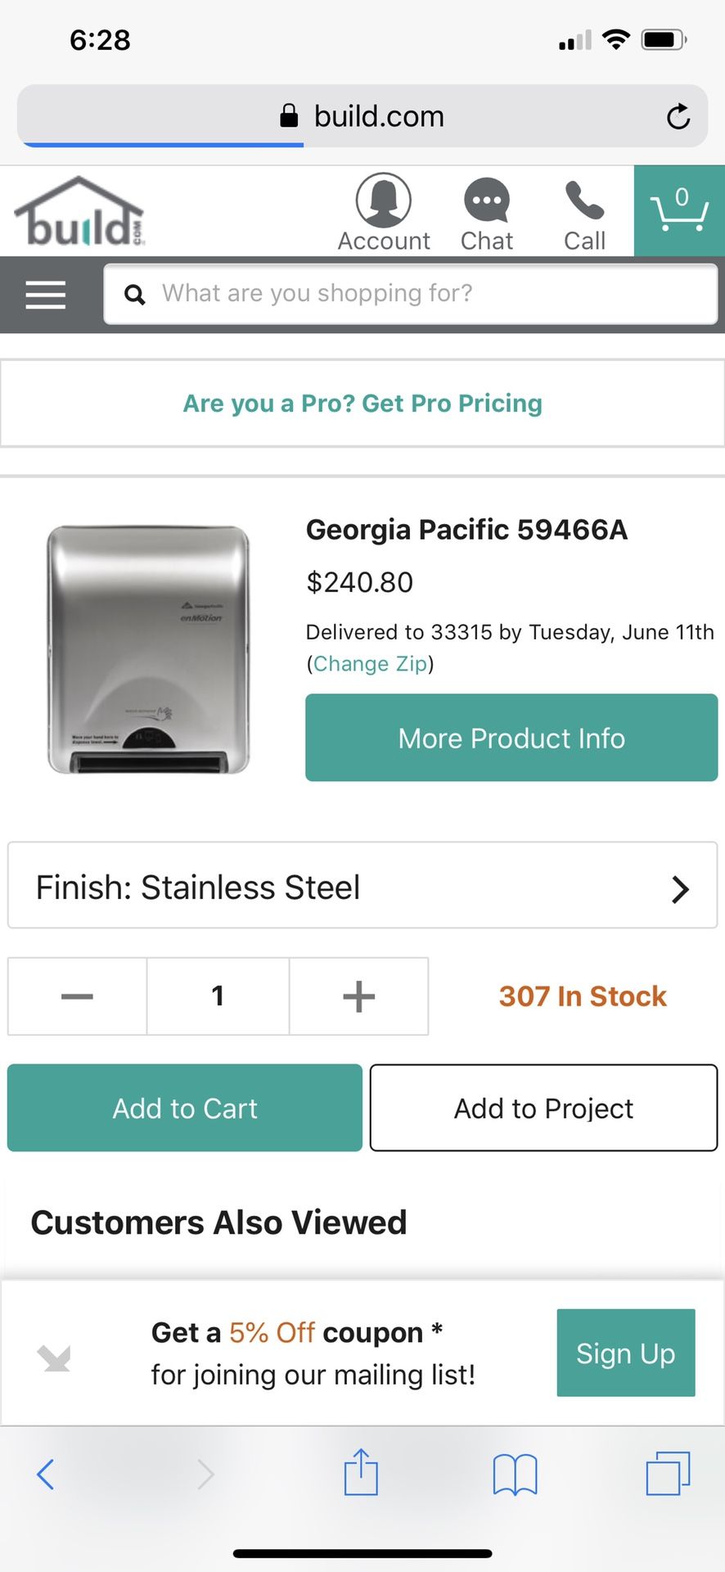Tap the Call phone icon
The height and width of the screenshot is (1572, 725).
584,201
